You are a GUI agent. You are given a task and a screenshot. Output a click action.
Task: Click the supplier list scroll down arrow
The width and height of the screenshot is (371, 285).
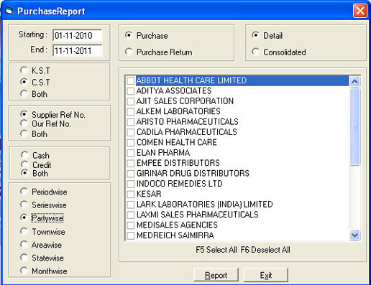pos(354,235)
